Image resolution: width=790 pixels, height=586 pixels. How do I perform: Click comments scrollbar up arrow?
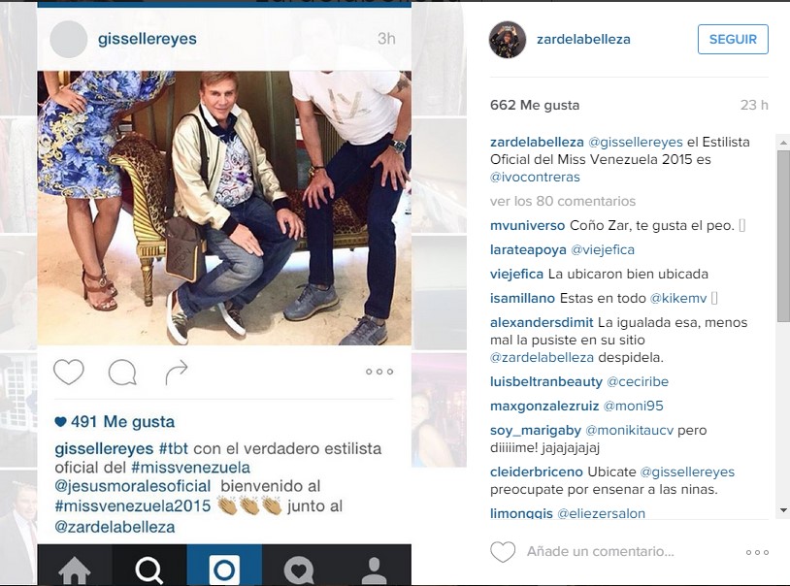783,143
